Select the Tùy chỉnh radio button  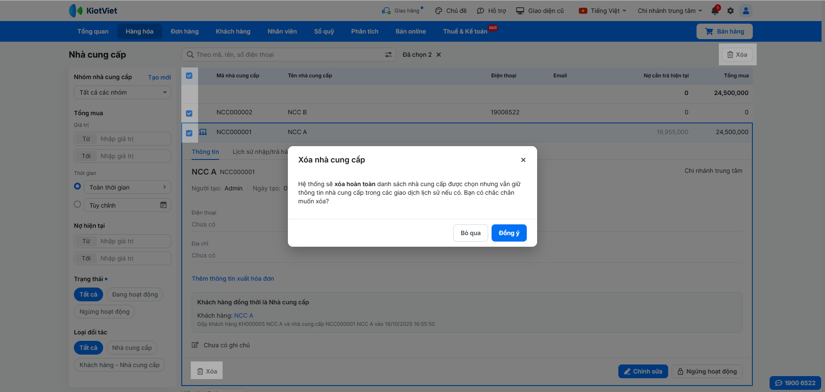pyautogui.click(x=77, y=204)
